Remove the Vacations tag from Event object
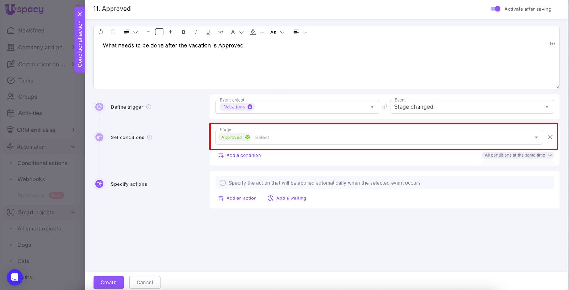The height and width of the screenshot is (290, 569). click(x=250, y=107)
